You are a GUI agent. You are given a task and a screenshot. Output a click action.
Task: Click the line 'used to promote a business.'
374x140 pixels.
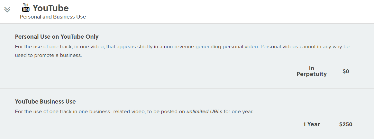pos(49,55)
